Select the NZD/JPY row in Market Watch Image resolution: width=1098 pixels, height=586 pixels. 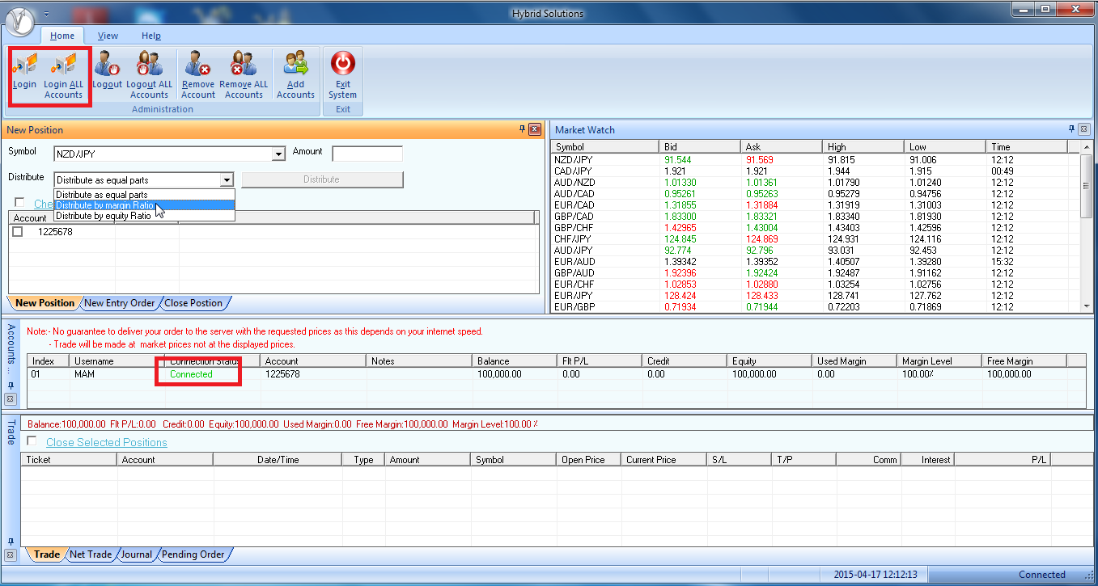[x=816, y=160]
